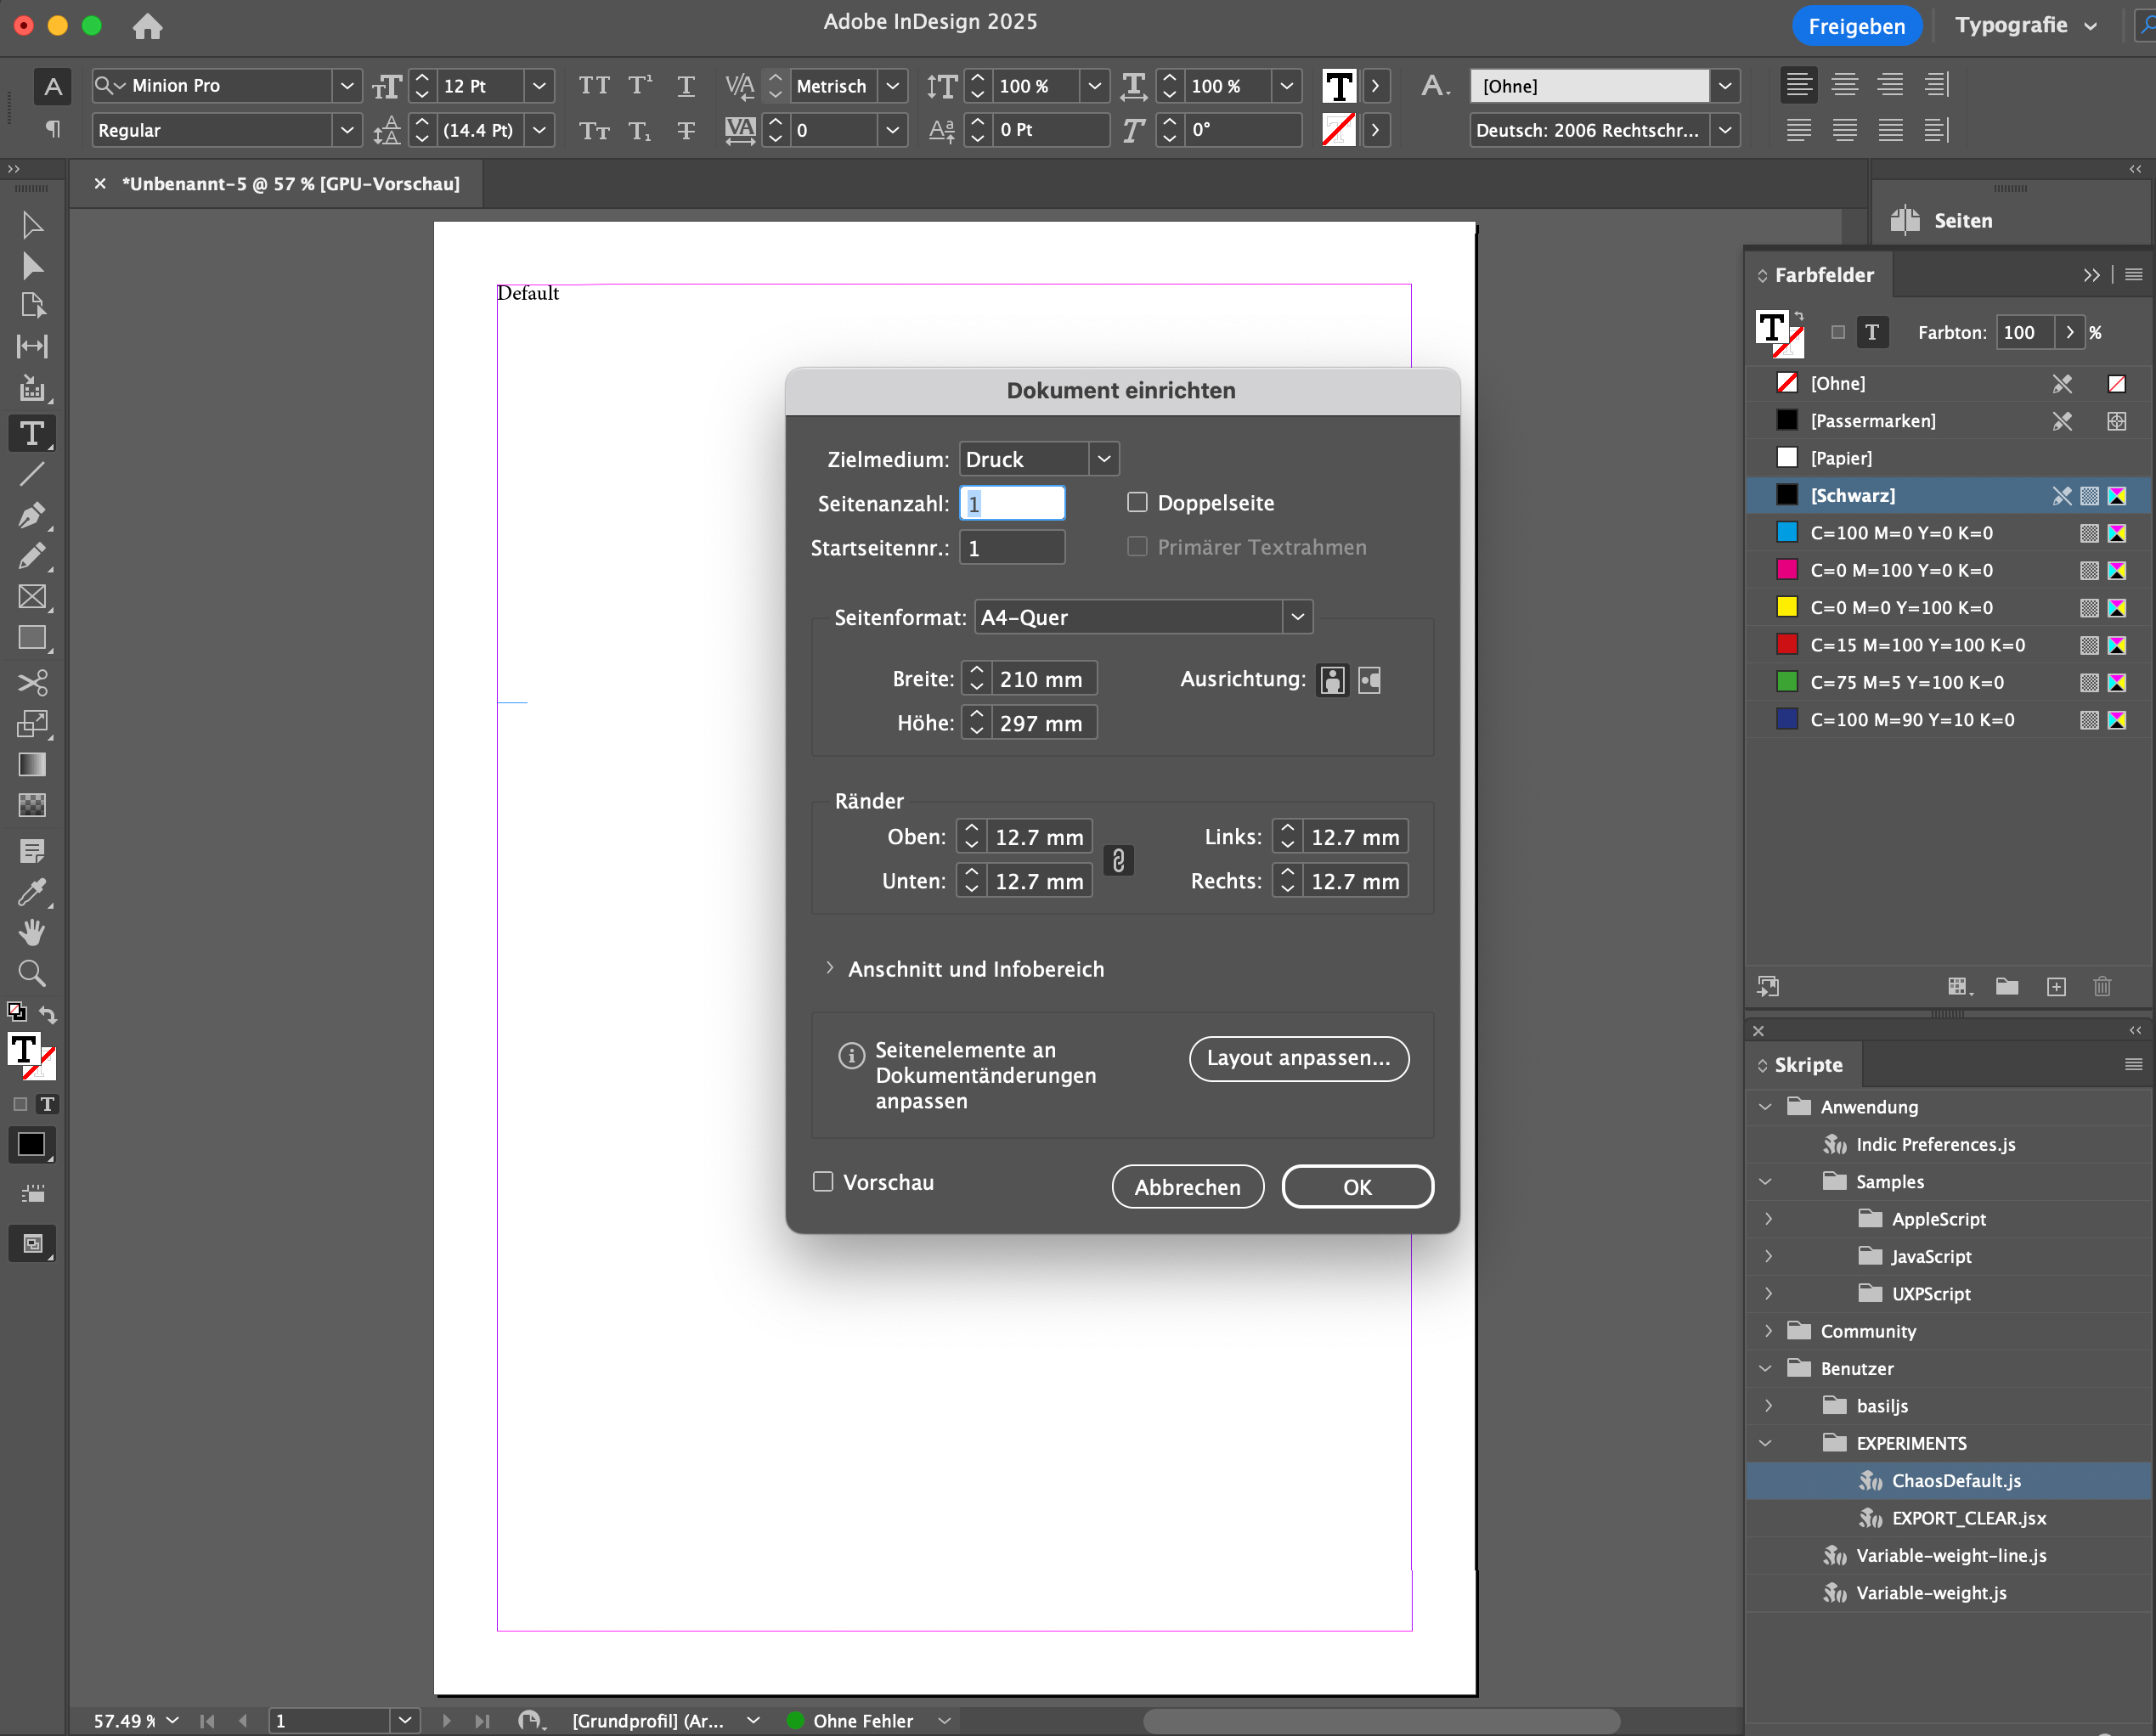Select the Unbenannt-5 document tab
The image size is (2156, 1736).
(290, 184)
